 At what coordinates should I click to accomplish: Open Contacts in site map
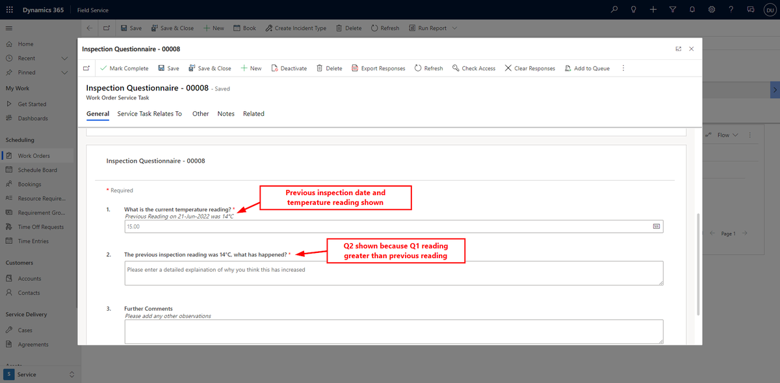tap(29, 293)
